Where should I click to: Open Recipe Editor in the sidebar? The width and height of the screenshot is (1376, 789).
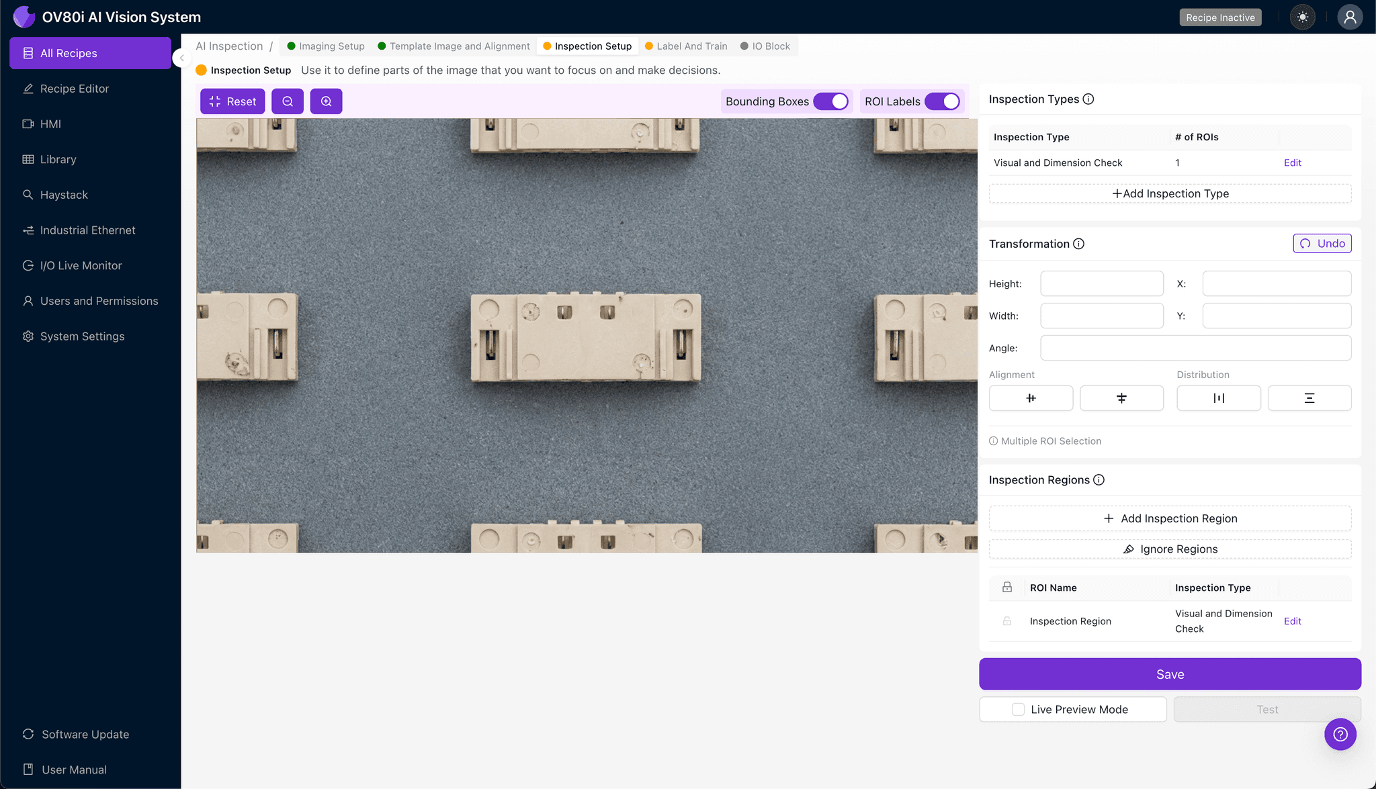(74, 89)
